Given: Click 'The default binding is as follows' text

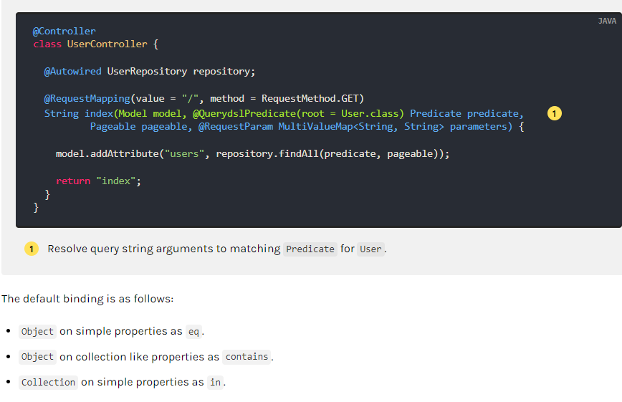Looking at the screenshot, I should coord(87,298).
